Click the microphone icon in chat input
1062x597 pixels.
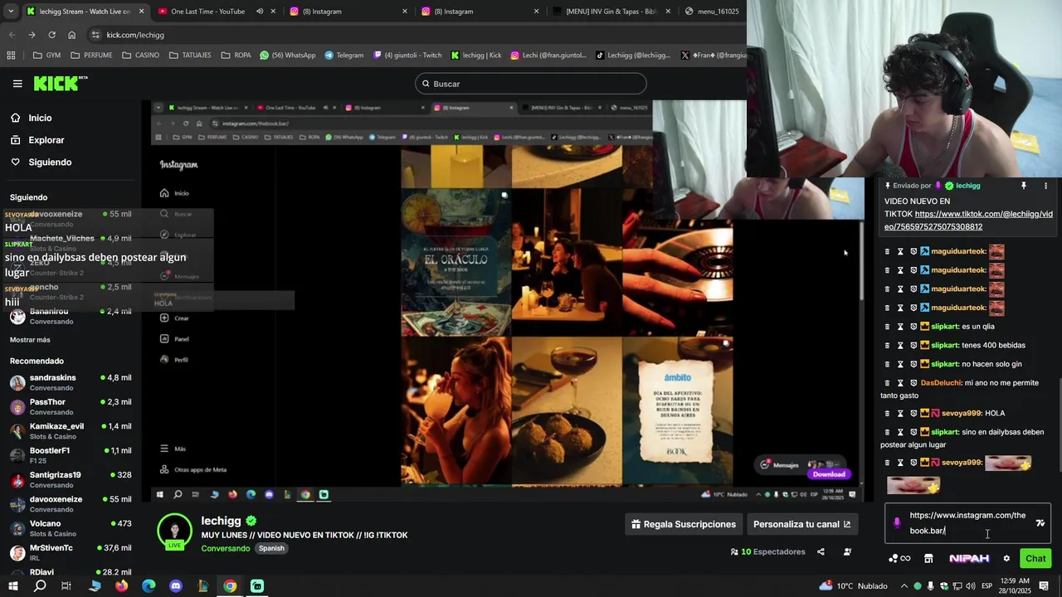pyautogui.click(x=897, y=523)
